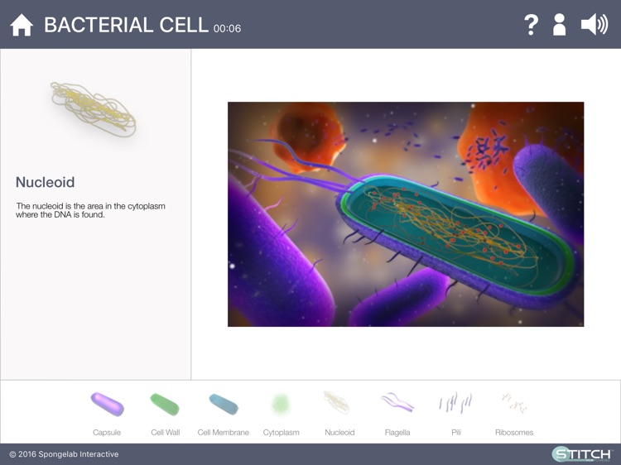Image resolution: width=621 pixels, height=465 pixels.
Task: Go to the Home screen icon
Action: 22,25
